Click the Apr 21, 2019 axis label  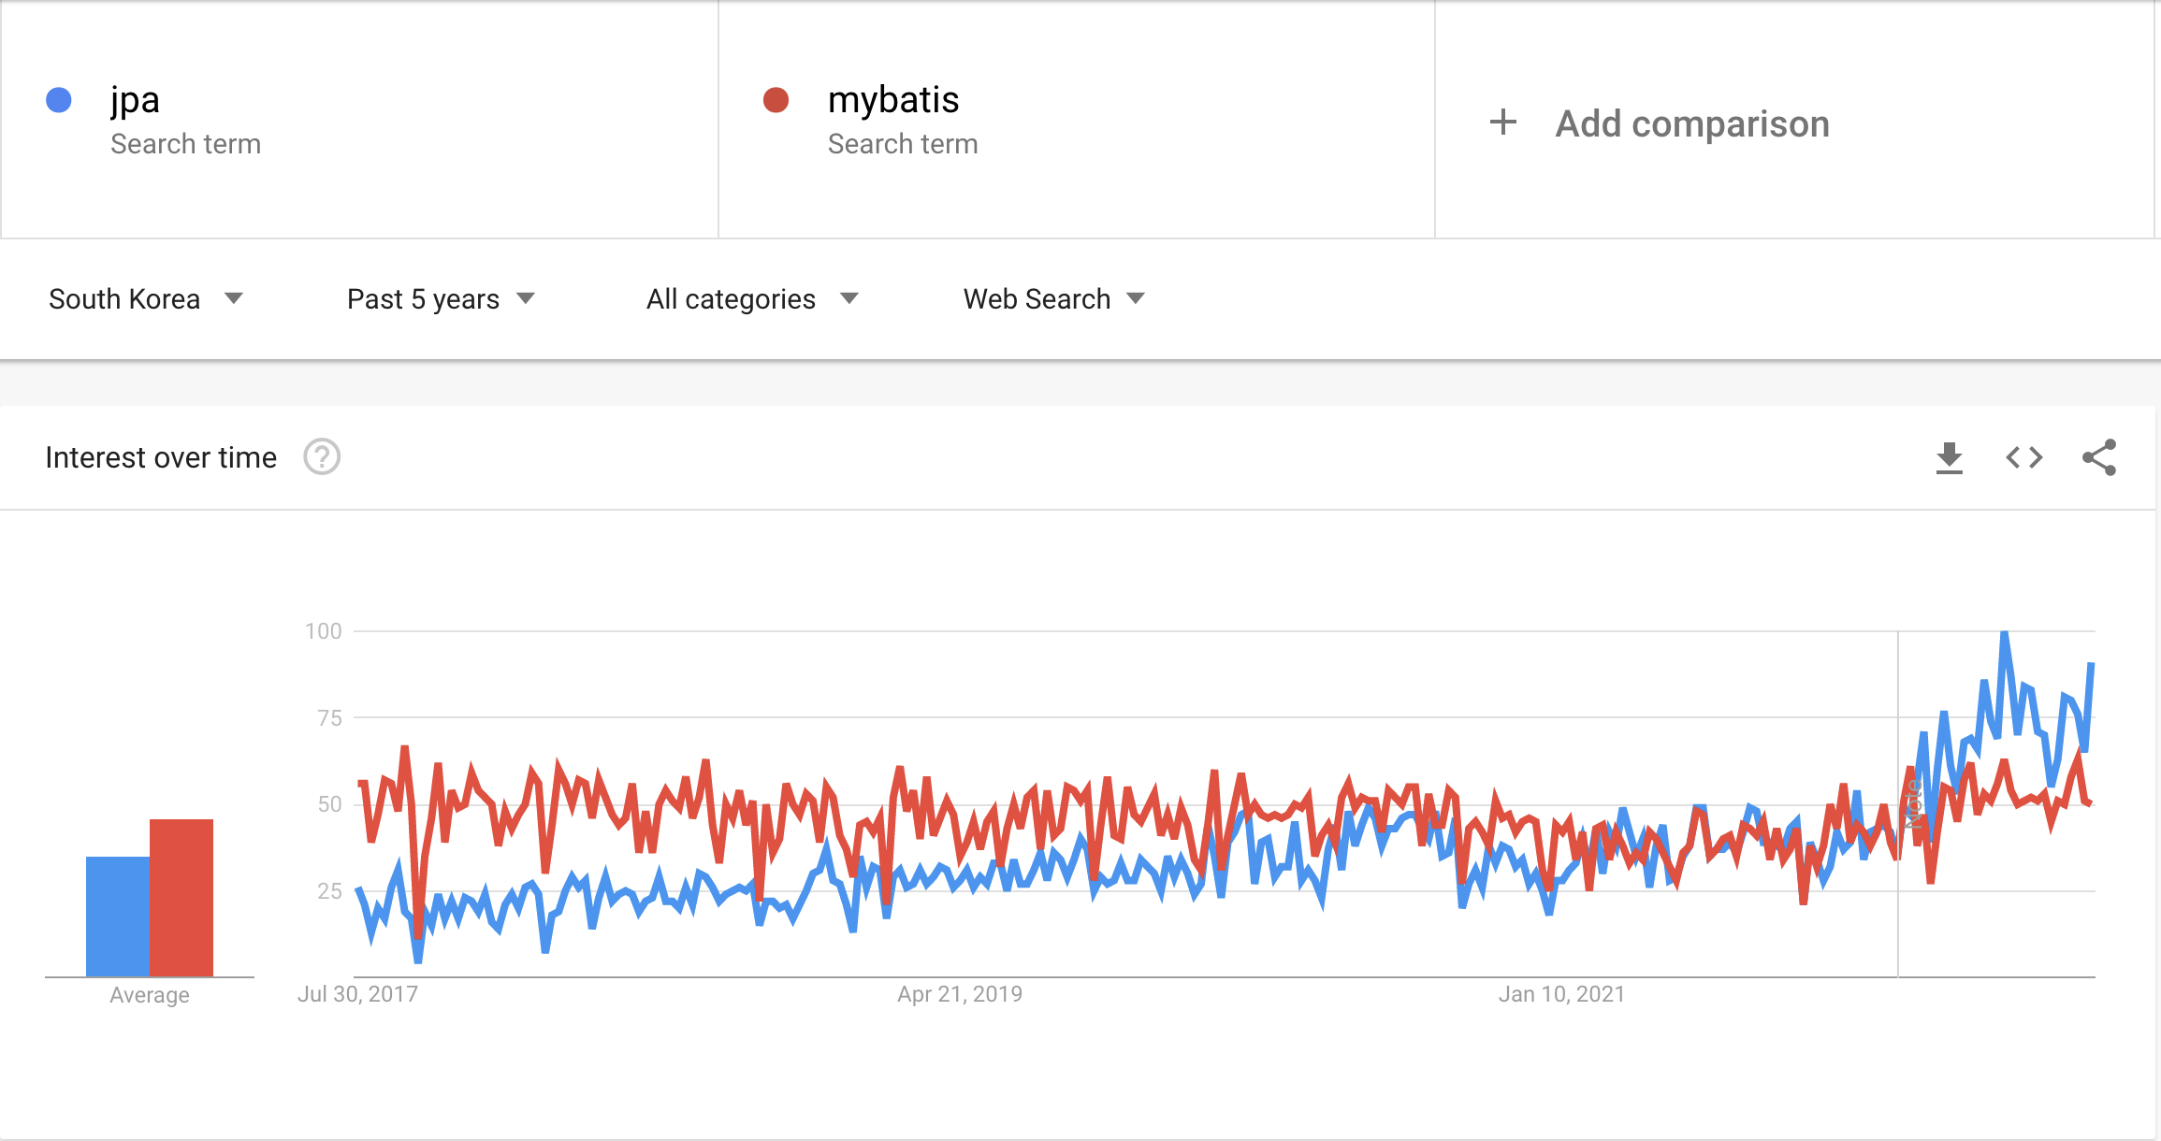[960, 994]
